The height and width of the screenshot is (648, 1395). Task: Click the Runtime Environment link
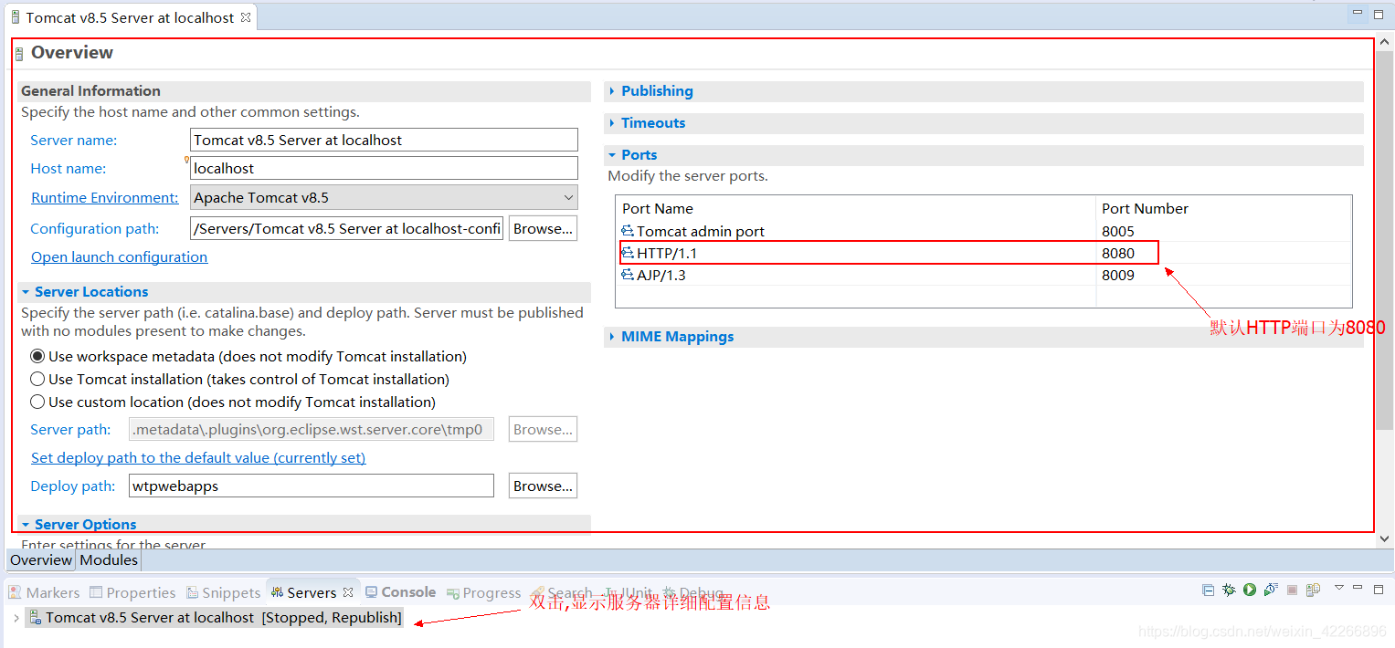tap(105, 198)
